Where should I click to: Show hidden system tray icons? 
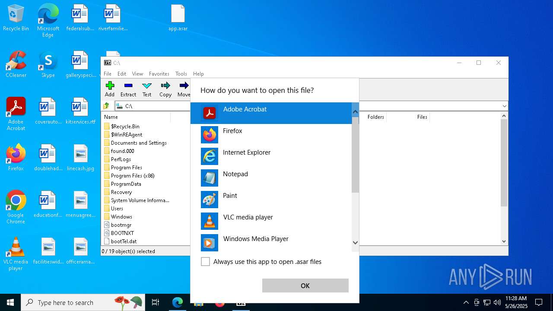466,302
